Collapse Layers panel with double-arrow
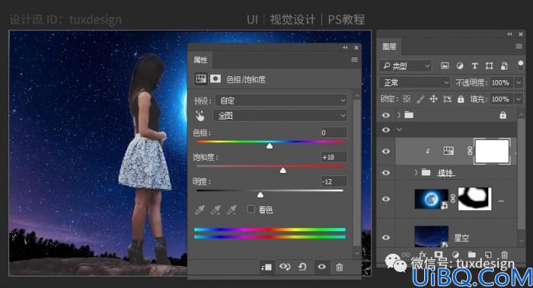The width and height of the screenshot is (533, 288). (510, 34)
